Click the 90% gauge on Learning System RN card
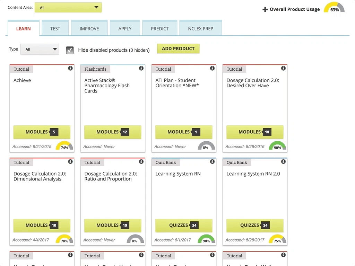Image resolution: width=355 pixels, height=266 pixels. tap(207, 239)
